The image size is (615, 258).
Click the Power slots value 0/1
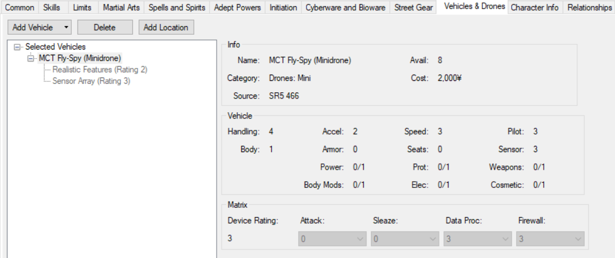tap(359, 167)
